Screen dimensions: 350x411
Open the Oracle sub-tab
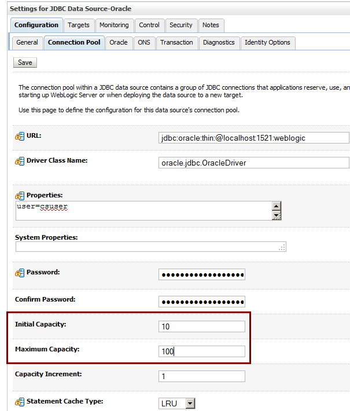click(119, 42)
